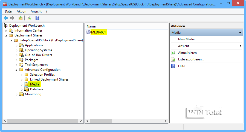Click the MEDIA001 disc icon
This screenshot has width=246, height=132.
pyautogui.click(x=88, y=32)
